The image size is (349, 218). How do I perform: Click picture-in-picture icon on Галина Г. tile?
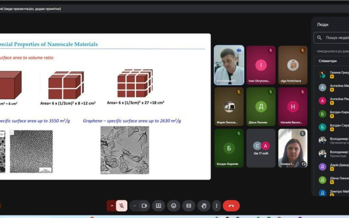pos(303,164)
